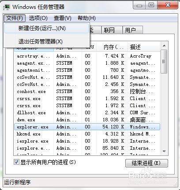This screenshot has width=180, height=190.
Task: Select the hkcmd.exe process row
Action: pyautogui.click(x=87, y=134)
